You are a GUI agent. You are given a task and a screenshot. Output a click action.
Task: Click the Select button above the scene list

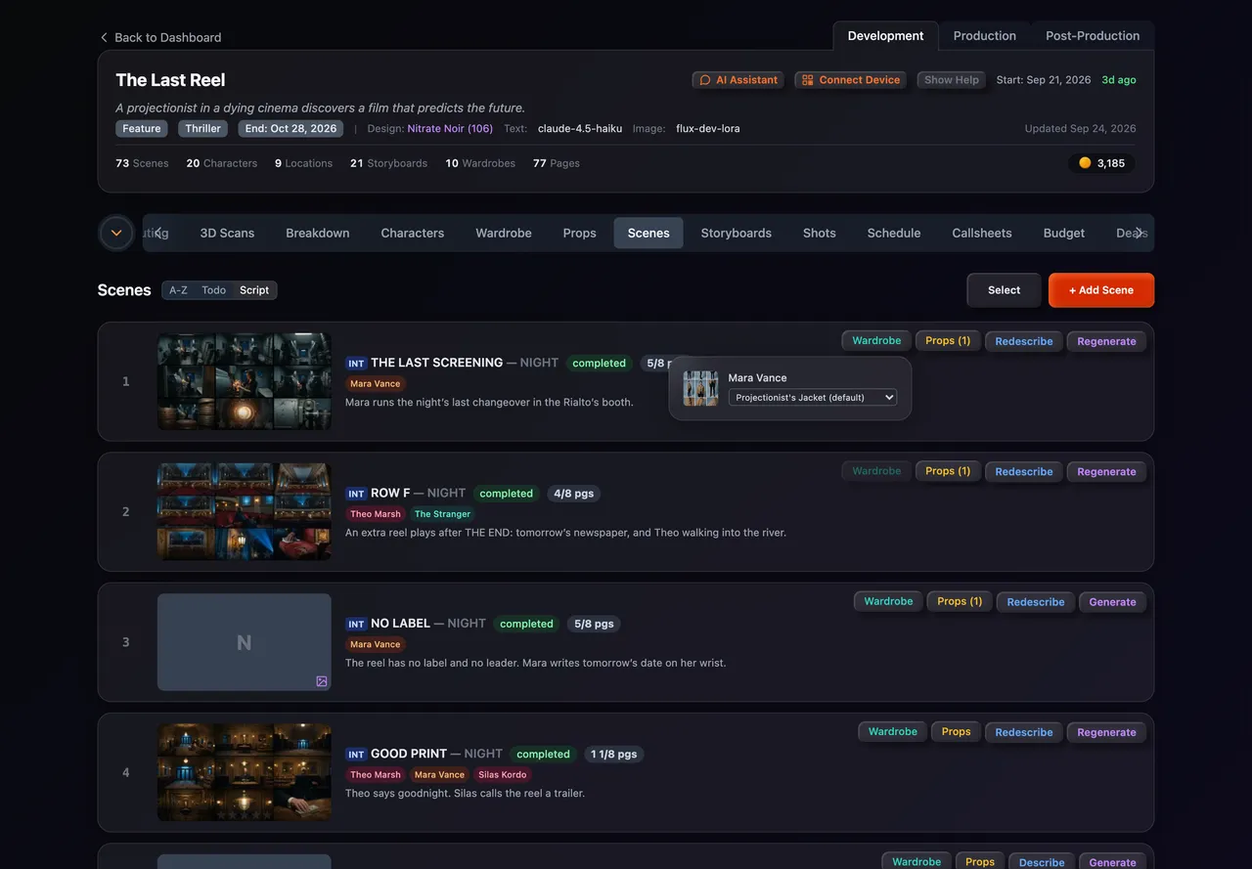coord(1004,290)
